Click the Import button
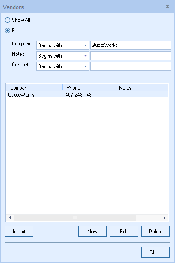175x263 pixels. point(19,231)
